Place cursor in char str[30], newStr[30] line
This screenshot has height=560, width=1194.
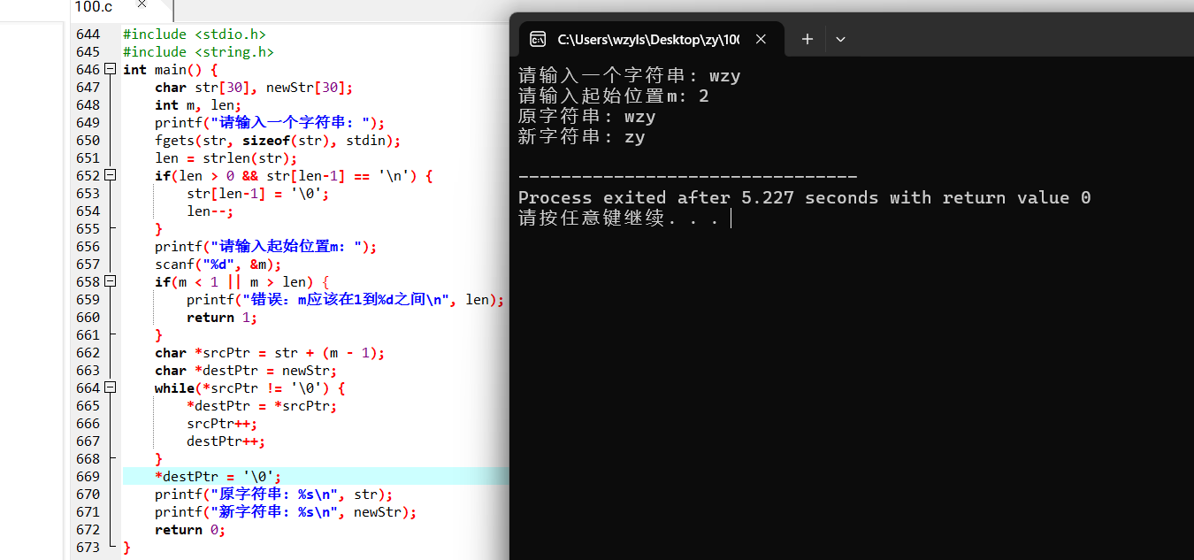[254, 87]
